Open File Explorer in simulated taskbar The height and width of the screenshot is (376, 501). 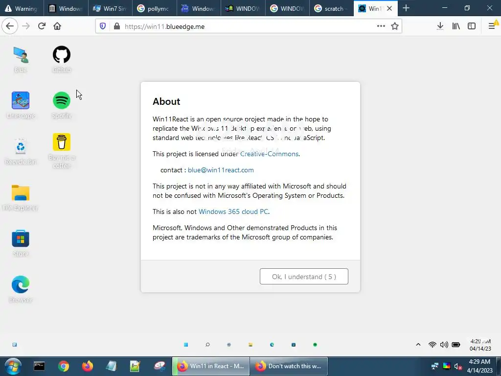tap(250, 345)
